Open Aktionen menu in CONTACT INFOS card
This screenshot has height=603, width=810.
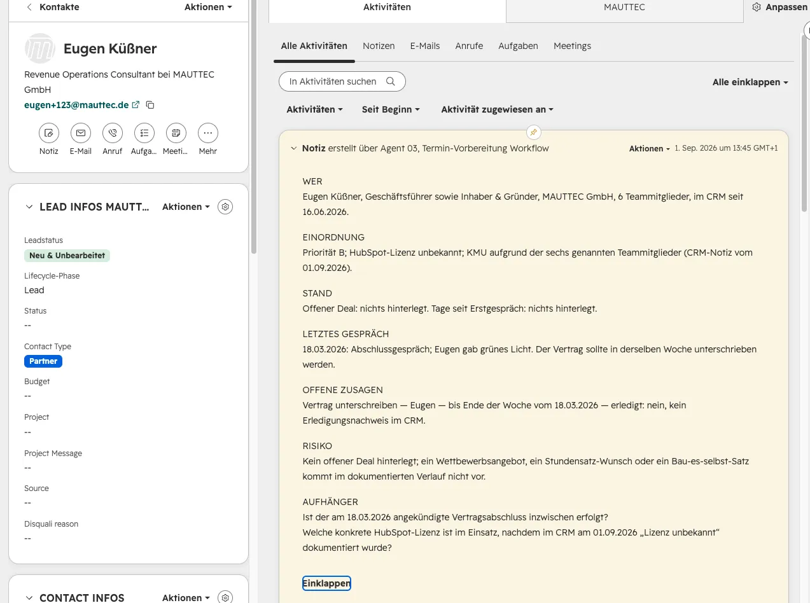click(x=186, y=598)
